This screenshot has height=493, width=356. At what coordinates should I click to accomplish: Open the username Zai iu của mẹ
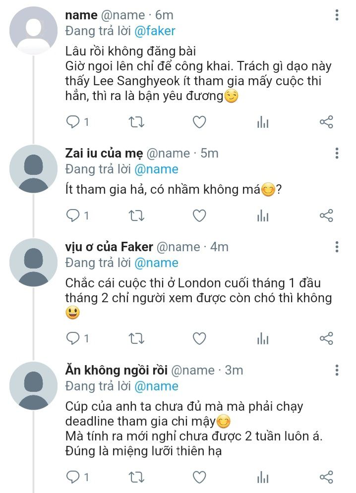pos(104,153)
